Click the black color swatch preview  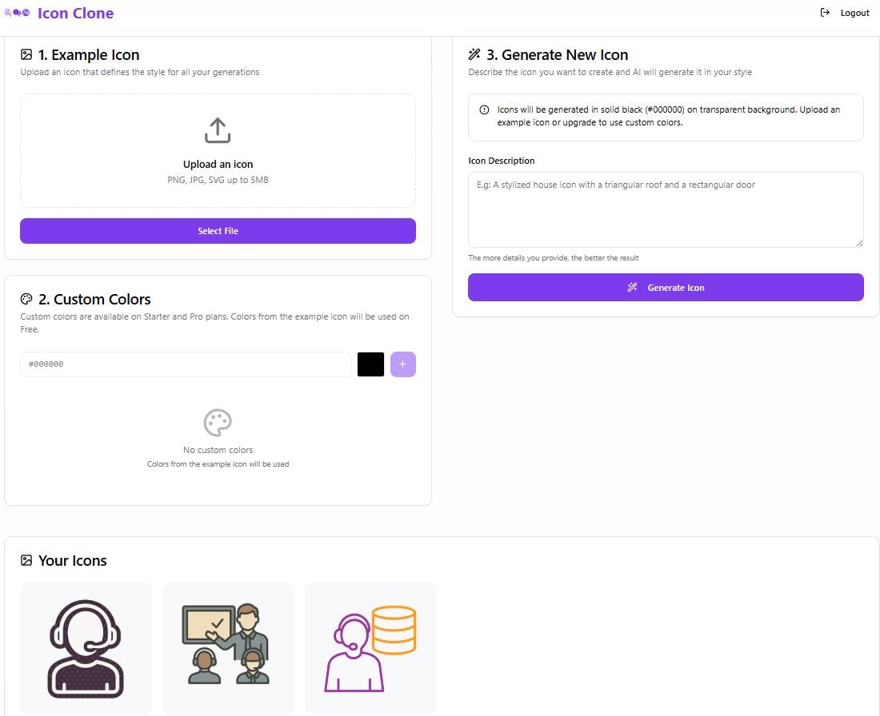(370, 364)
